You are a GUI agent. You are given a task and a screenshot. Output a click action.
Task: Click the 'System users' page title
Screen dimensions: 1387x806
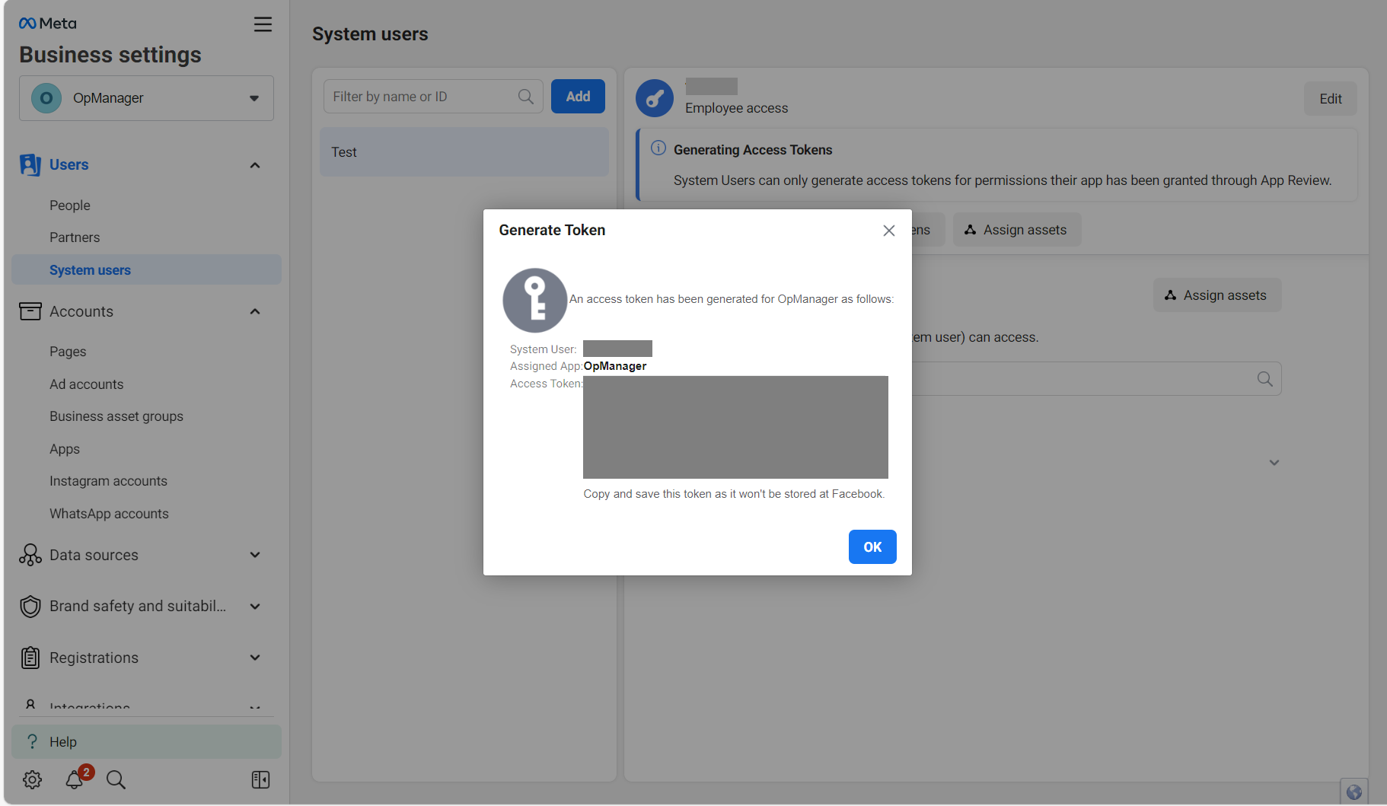tap(370, 34)
